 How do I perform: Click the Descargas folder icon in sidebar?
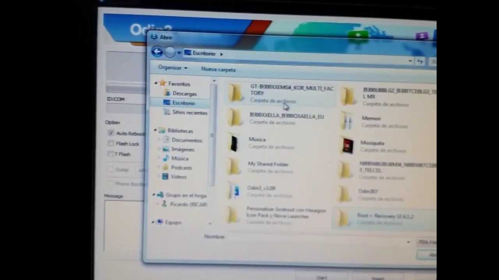pos(167,93)
